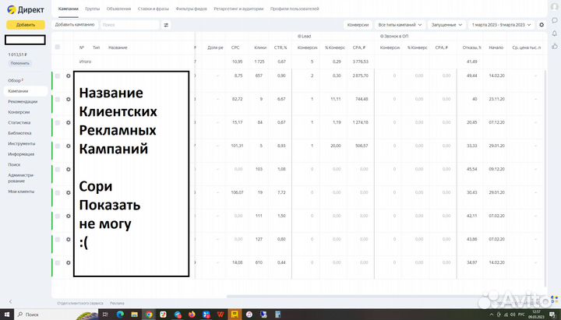Open Microsoft Edge from the taskbar
561x320 pixels.
tap(120, 315)
